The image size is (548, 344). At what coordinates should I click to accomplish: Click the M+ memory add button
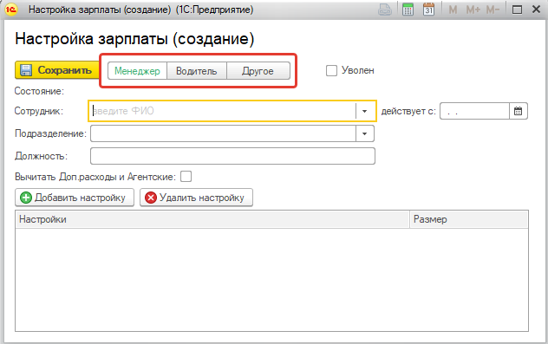pyautogui.click(x=473, y=10)
